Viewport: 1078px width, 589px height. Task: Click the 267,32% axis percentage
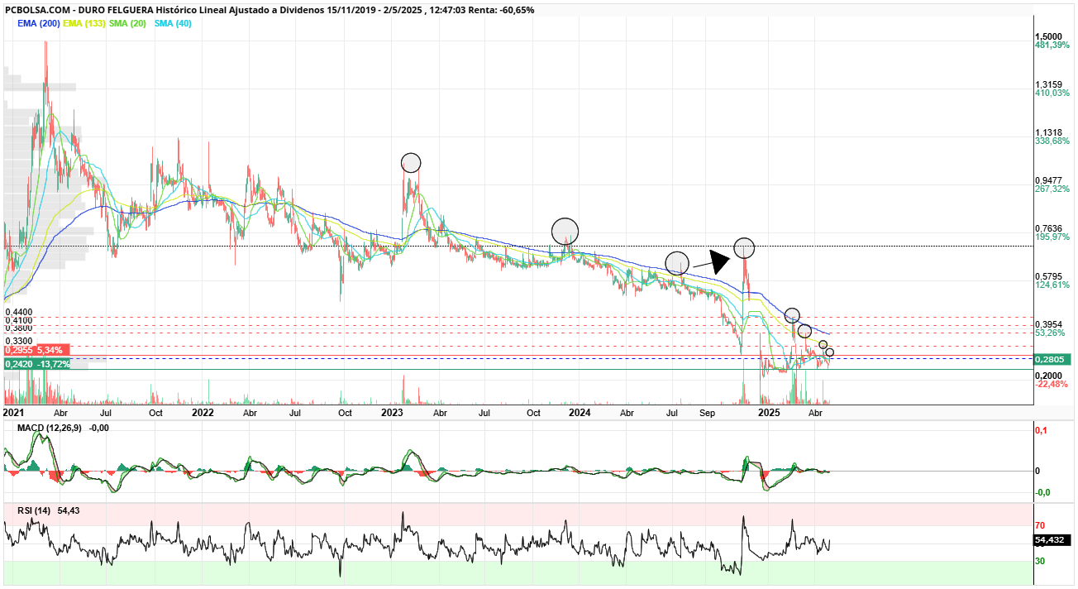(1052, 189)
